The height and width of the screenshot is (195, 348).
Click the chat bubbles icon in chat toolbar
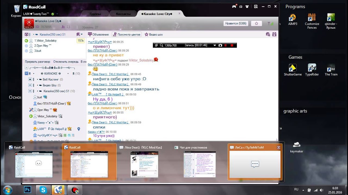268,34
